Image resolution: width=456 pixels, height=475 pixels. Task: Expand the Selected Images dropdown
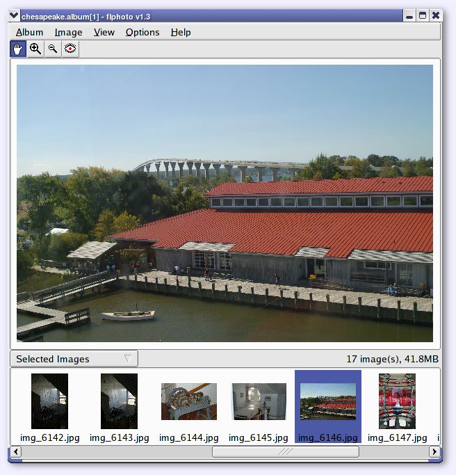tap(74, 359)
